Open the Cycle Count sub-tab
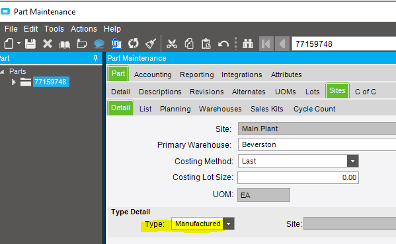Viewport: 396px width, 244px height. [x=315, y=109]
